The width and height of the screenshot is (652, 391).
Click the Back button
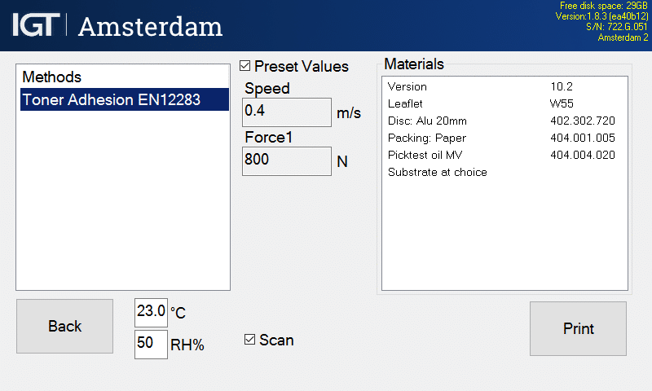click(64, 326)
